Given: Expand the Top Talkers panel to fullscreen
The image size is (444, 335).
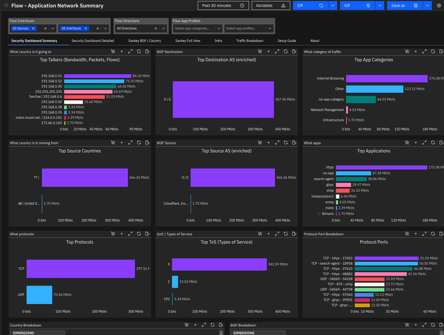Looking at the screenshot, I should (x=130, y=52).
